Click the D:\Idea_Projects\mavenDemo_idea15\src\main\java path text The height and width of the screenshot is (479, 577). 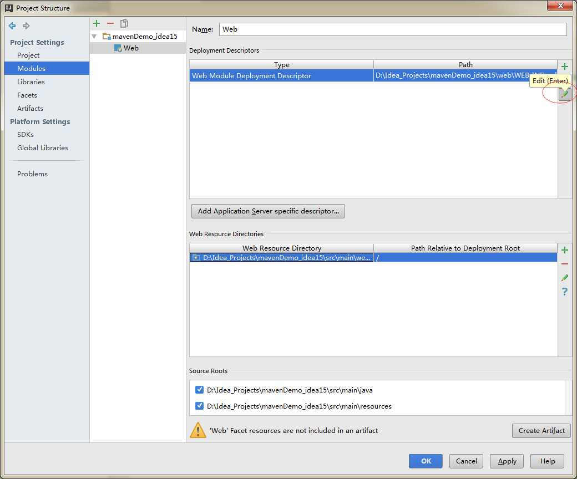point(290,390)
